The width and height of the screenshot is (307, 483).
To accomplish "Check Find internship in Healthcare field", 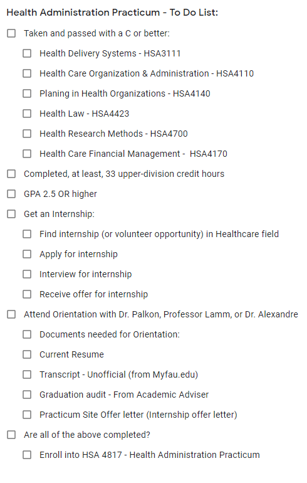I will [x=27, y=234].
